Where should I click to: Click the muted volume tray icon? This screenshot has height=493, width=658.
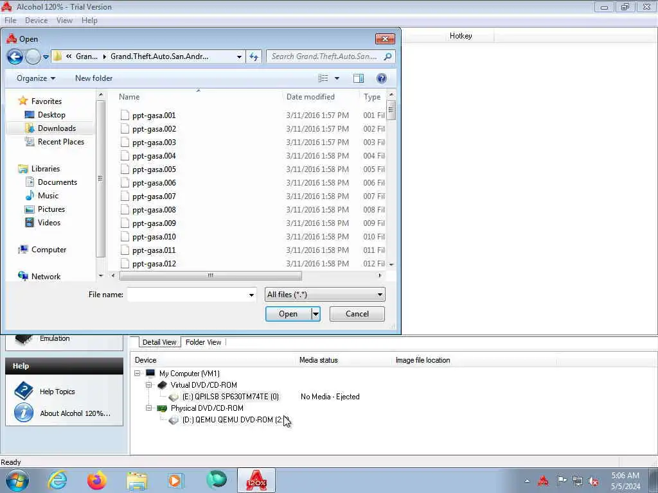[x=593, y=481]
